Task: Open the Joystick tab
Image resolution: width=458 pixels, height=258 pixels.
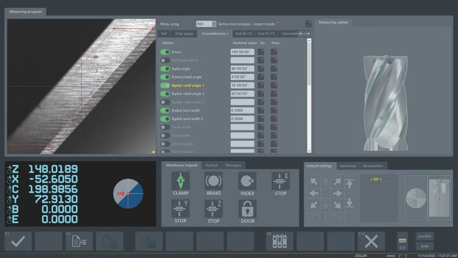Action: [211, 165]
